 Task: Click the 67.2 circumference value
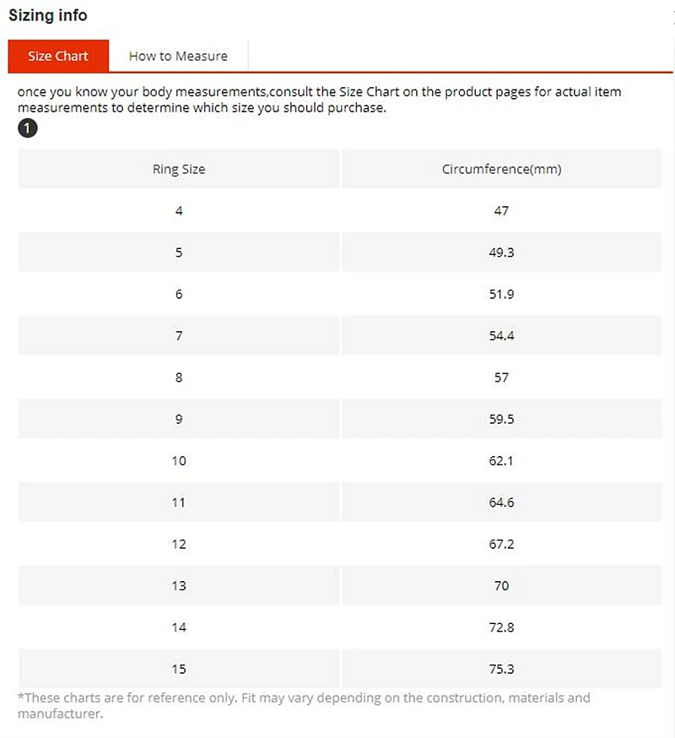(x=501, y=544)
